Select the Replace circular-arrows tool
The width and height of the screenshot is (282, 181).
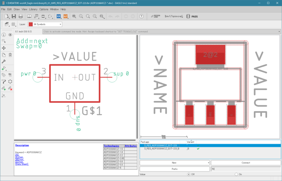pyautogui.click(x=10, y=82)
